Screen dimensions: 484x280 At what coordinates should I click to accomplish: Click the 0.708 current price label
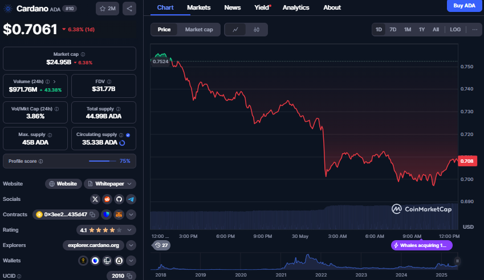click(x=467, y=161)
